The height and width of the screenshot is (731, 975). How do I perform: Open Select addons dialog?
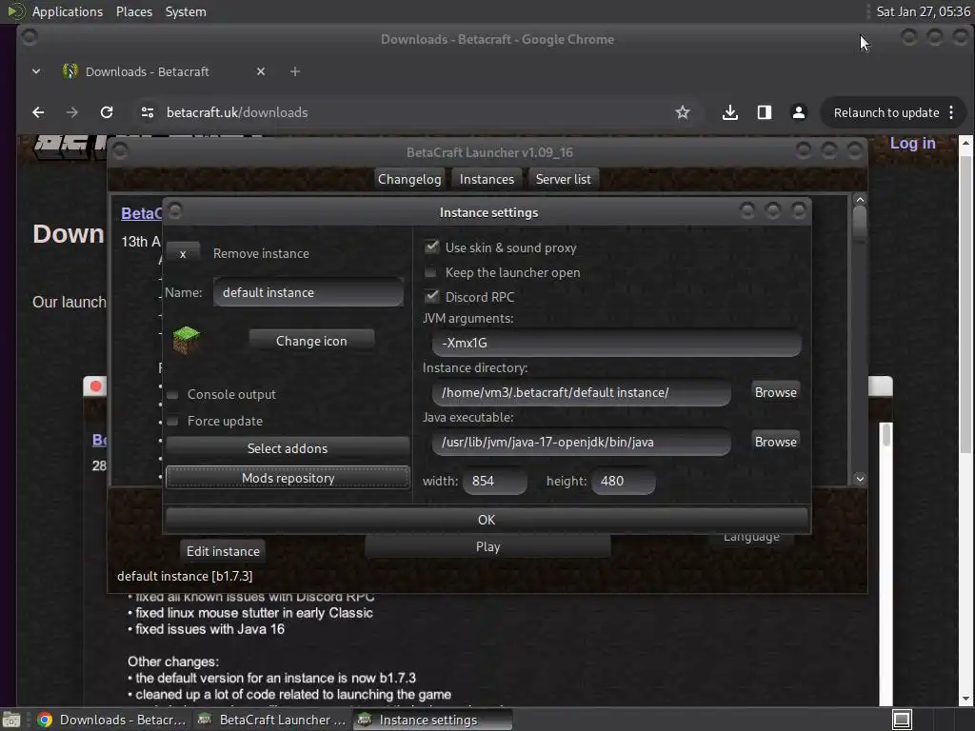[x=288, y=448]
